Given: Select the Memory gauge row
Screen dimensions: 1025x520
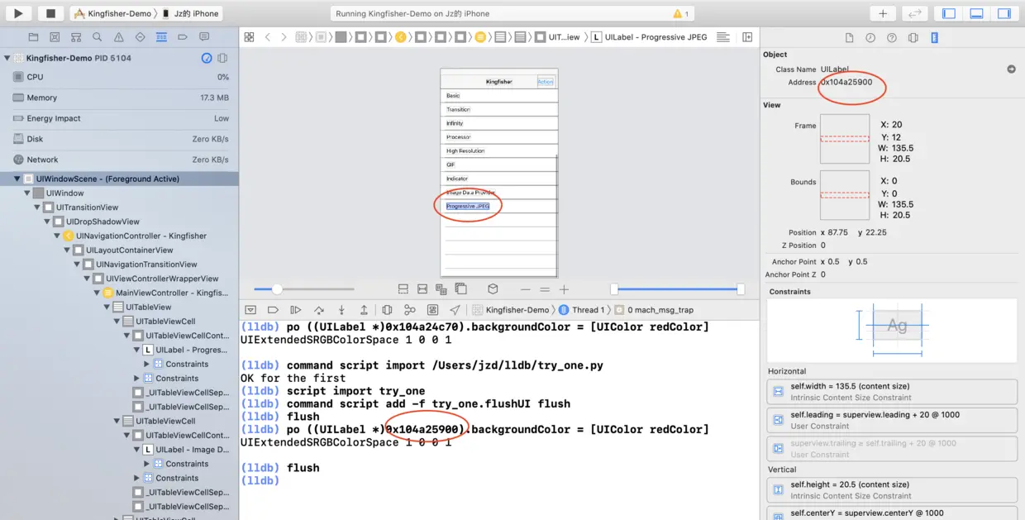Looking at the screenshot, I should pos(119,98).
